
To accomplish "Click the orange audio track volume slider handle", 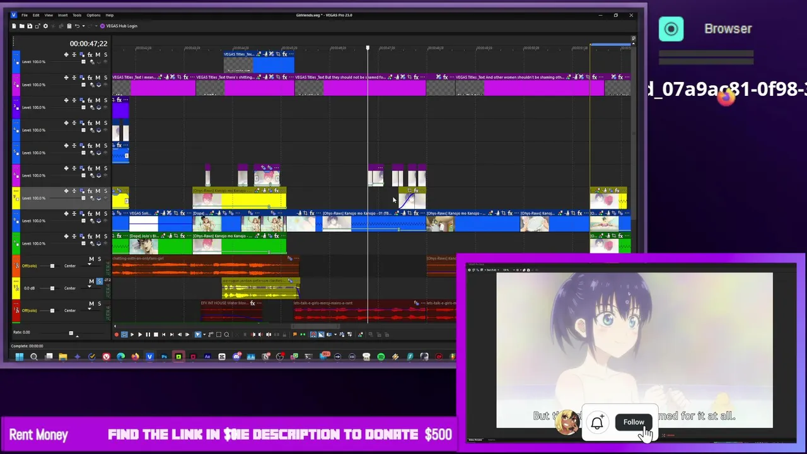I will tap(52, 266).
